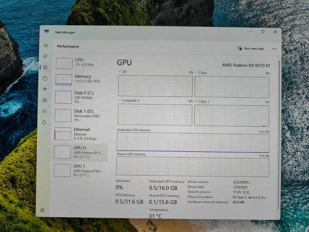The height and width of the screenshot is (232, 309).
Task: Click the 80.0 MB hardware reserved value
Action: click(x=239, y=202)
